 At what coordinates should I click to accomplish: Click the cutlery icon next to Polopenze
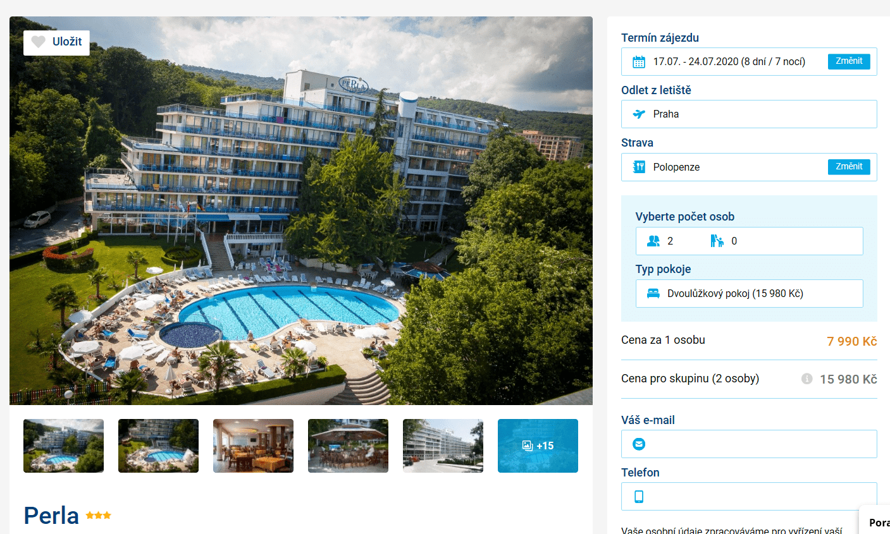(639, 167)
